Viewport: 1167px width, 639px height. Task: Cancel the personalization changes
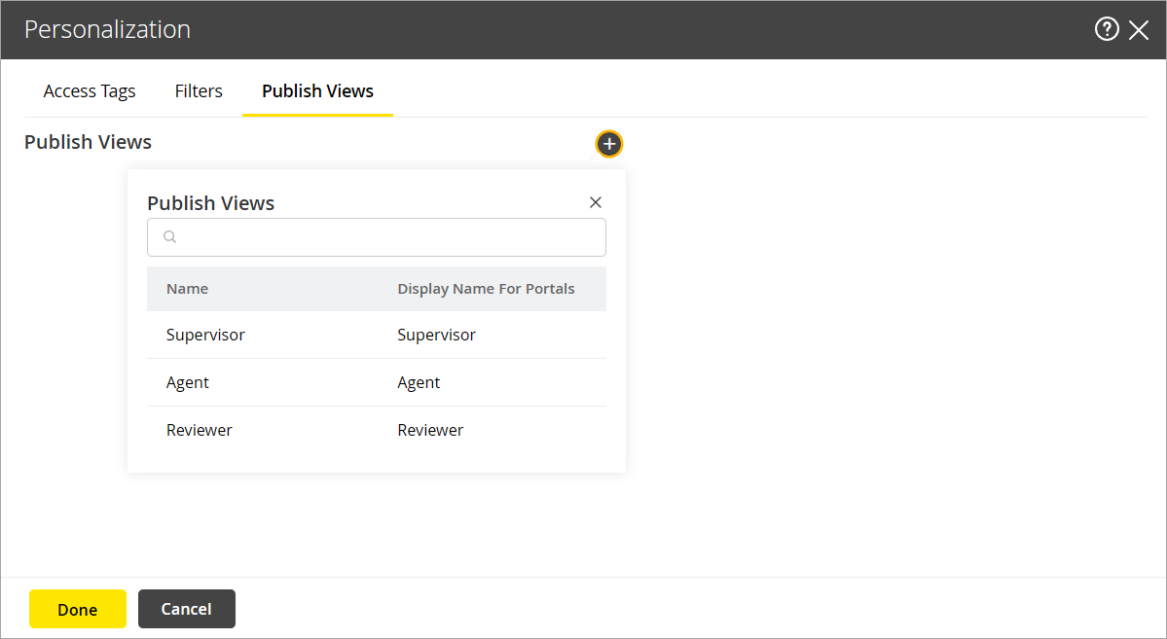click(186, 608)
